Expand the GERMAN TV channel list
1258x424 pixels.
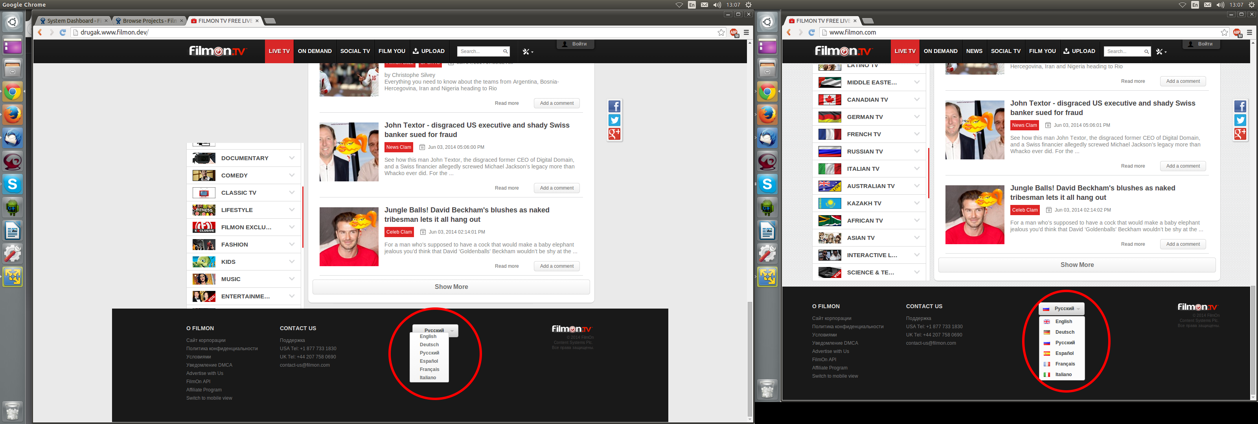coord(917,117)
